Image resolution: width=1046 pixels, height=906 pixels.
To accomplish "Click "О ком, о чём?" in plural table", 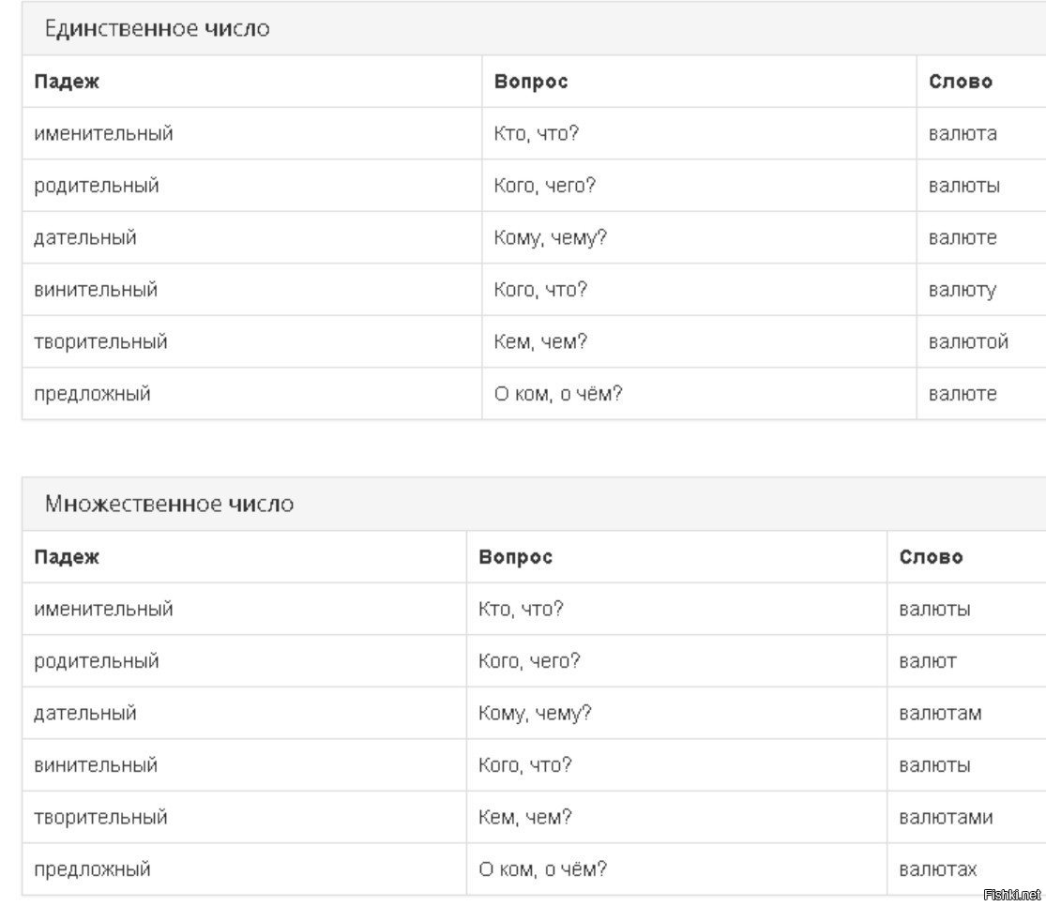I will 542,869.
